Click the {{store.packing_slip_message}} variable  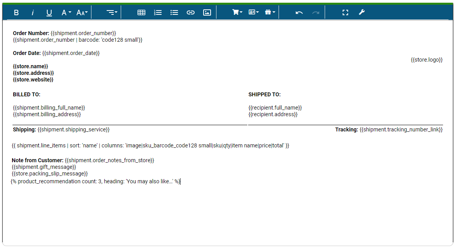point(50,174)
